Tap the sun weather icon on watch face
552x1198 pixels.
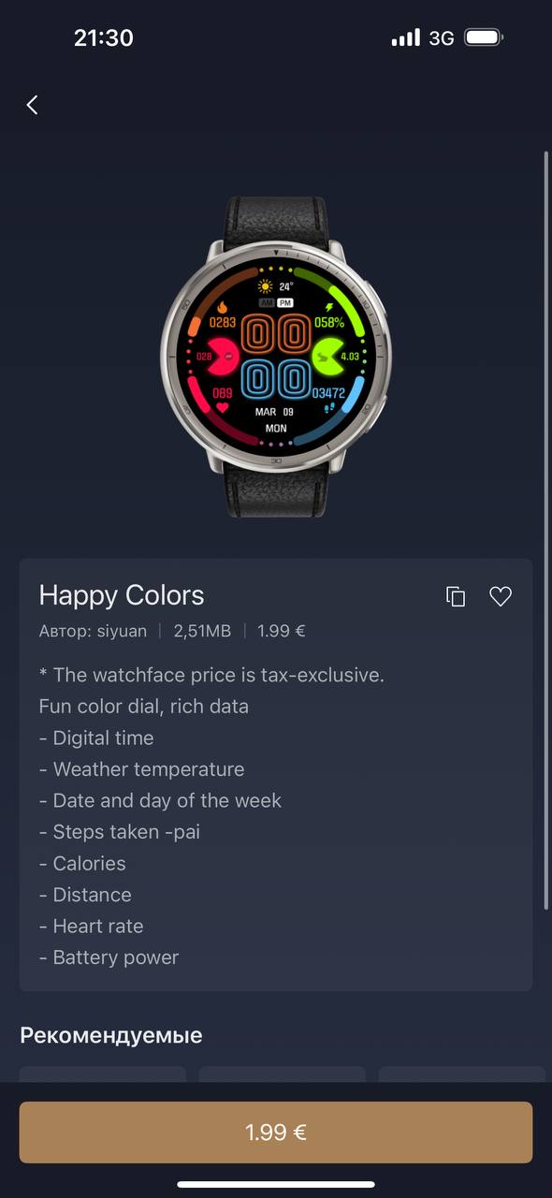[266, 287]
